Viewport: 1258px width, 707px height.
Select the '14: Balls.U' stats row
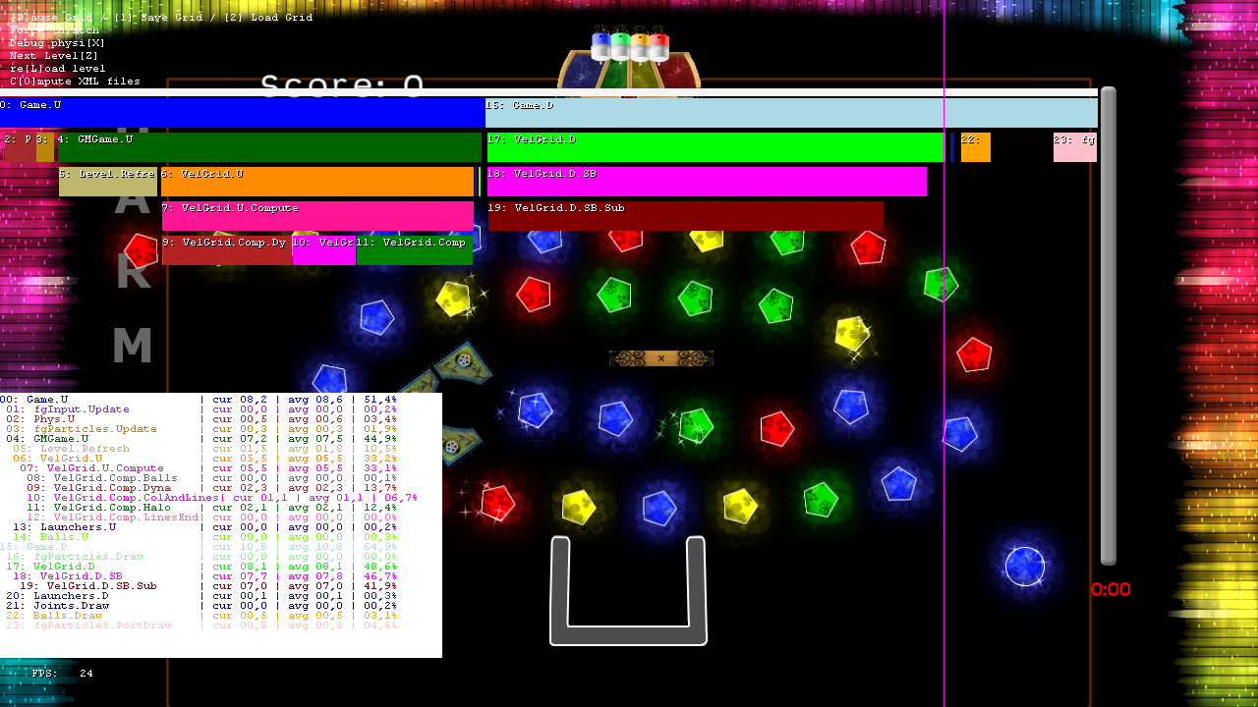click(x=204, y=537)
